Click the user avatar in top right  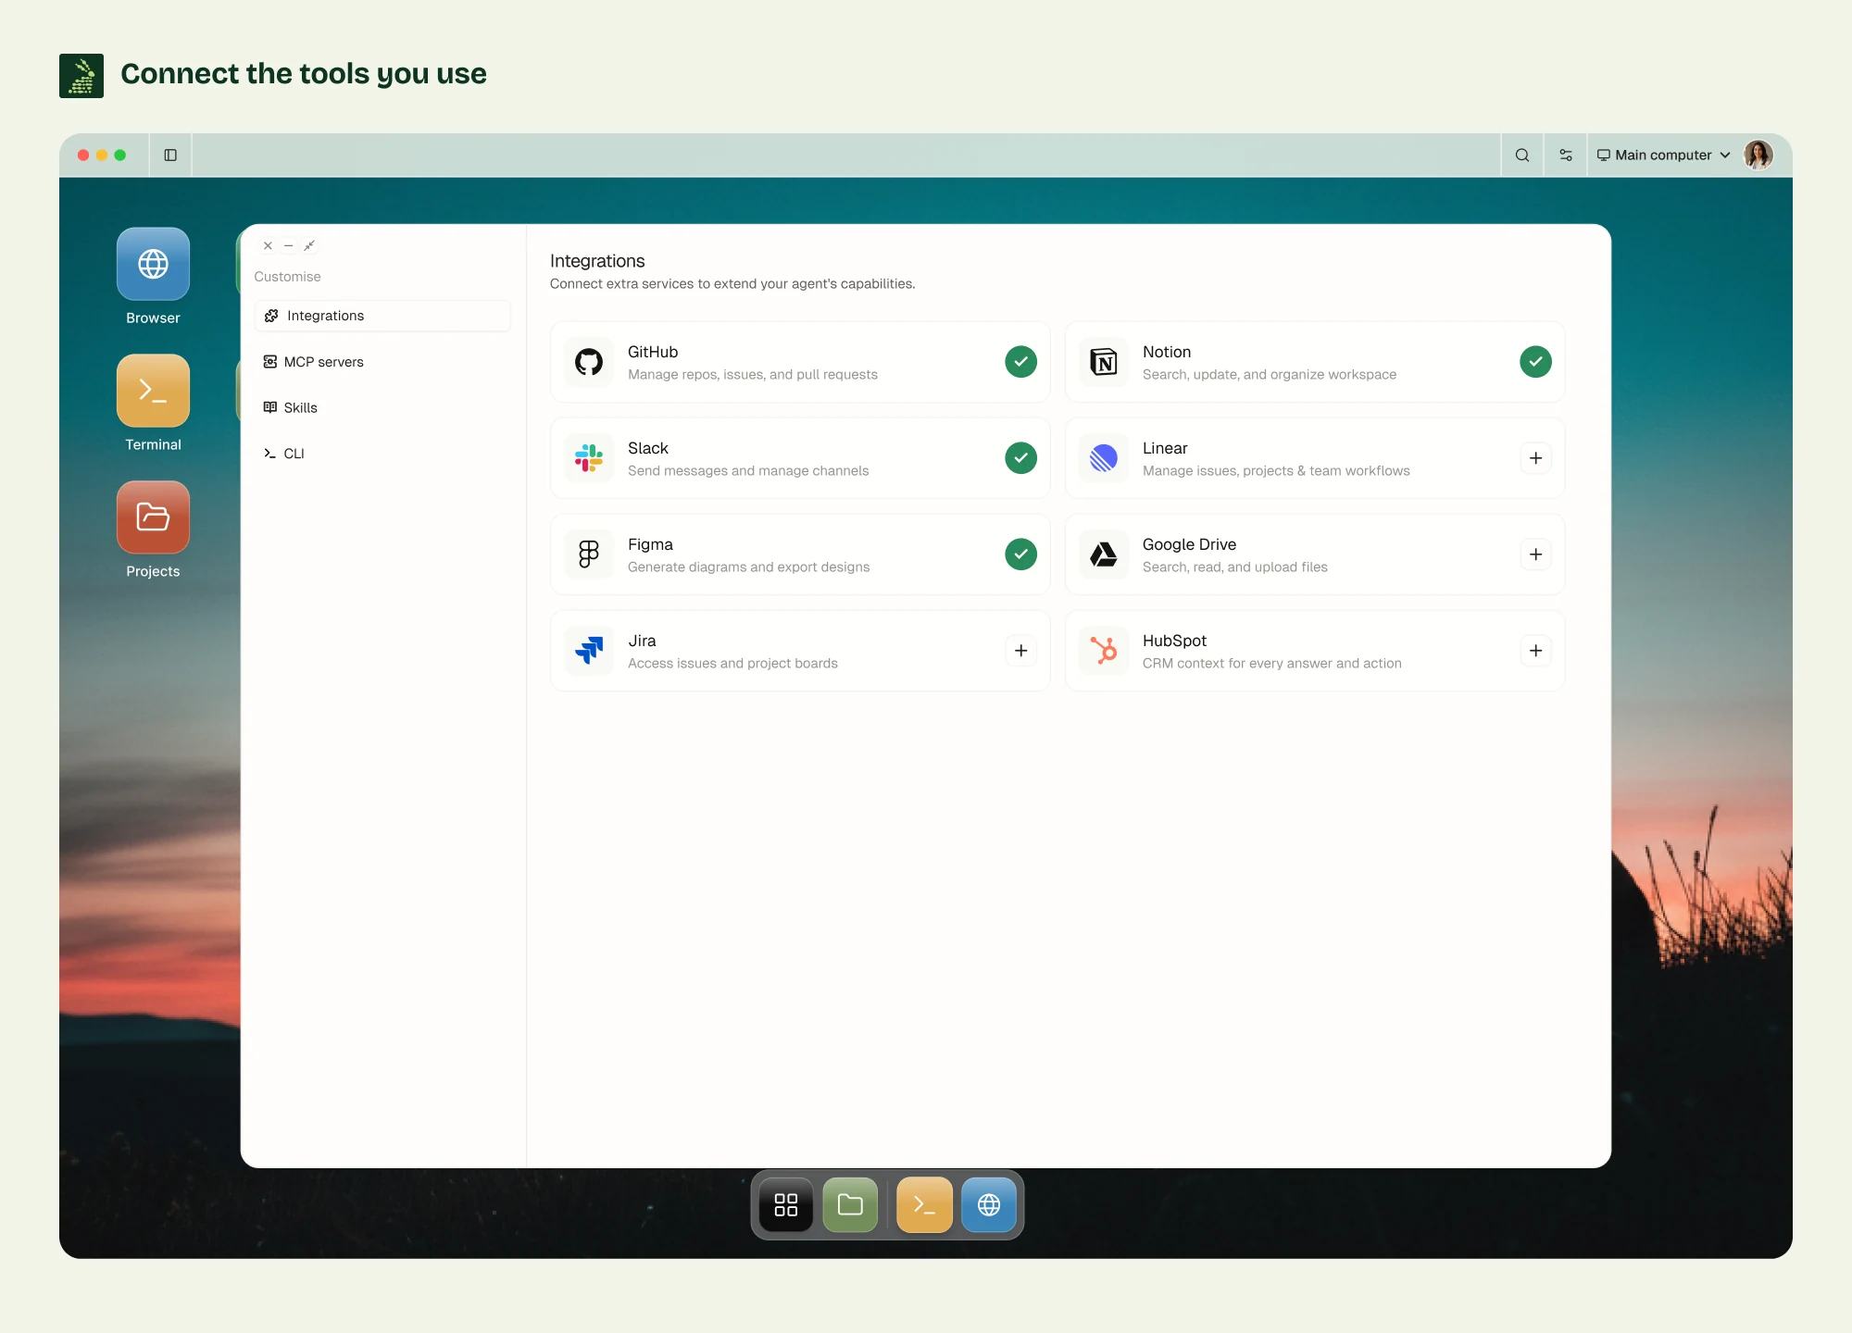click(x=1758, y=155)
